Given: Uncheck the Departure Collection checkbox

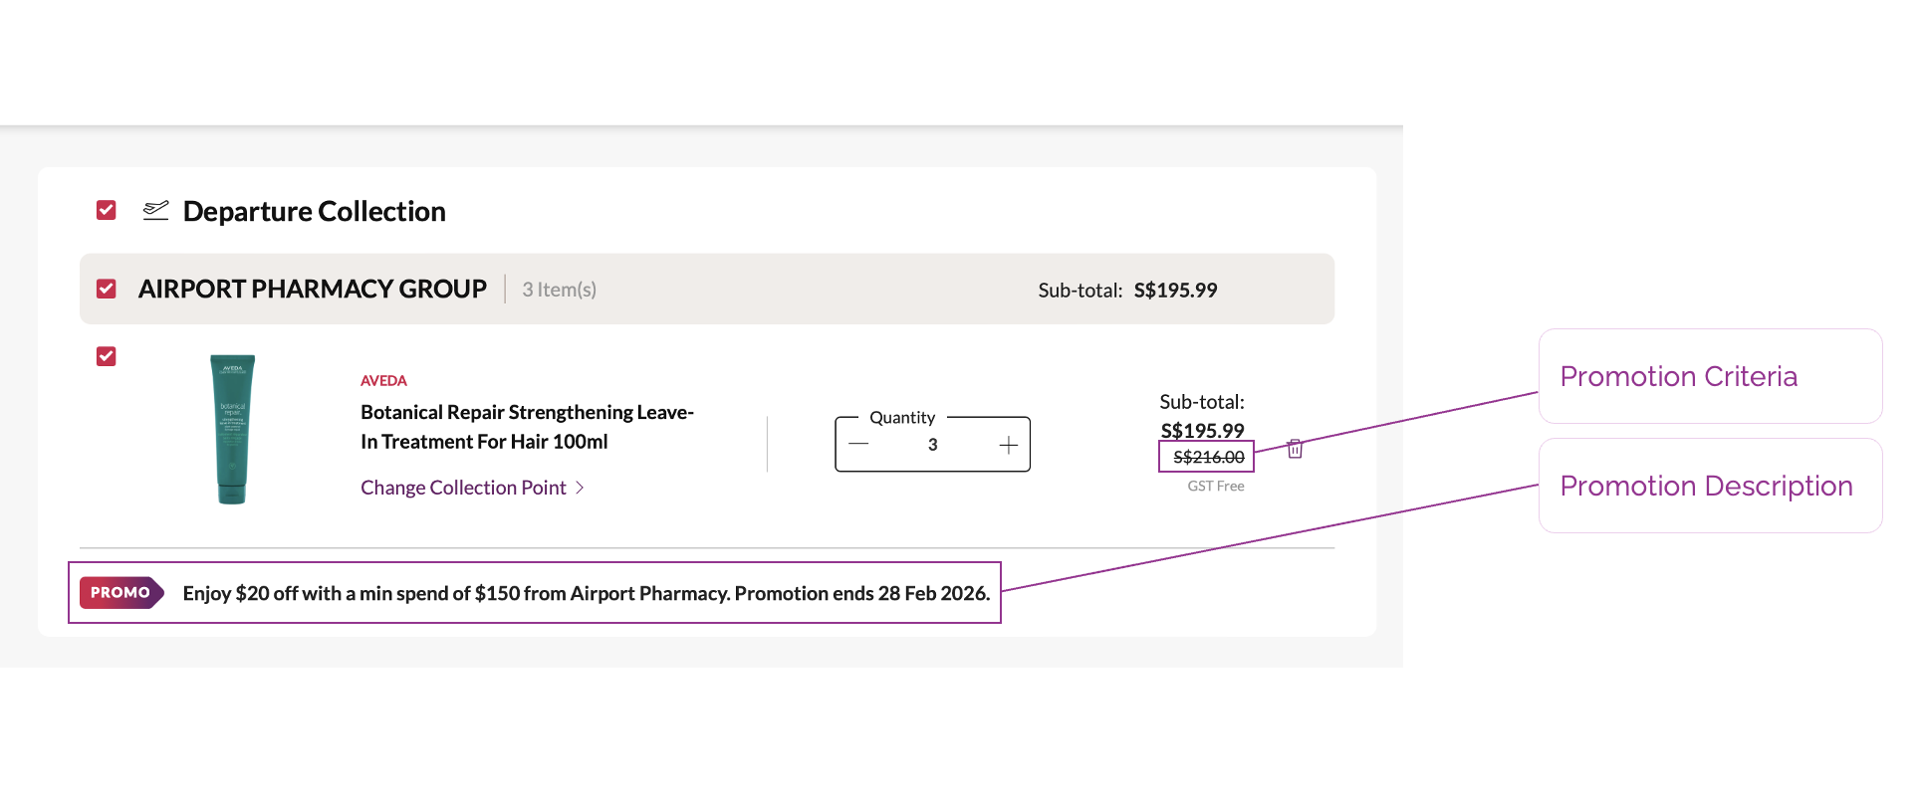Looking at the screenshot, I should tap(107, 210).
